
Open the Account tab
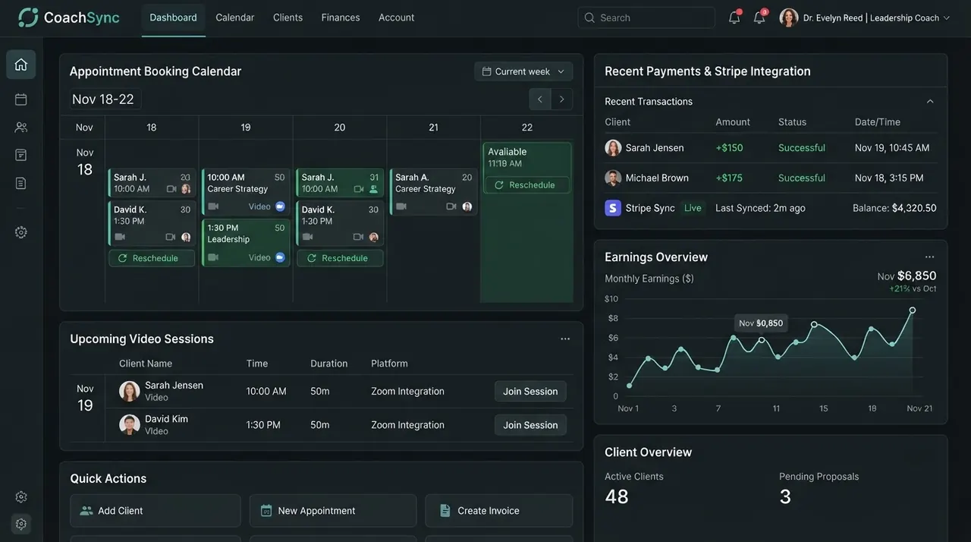[397, 17]
